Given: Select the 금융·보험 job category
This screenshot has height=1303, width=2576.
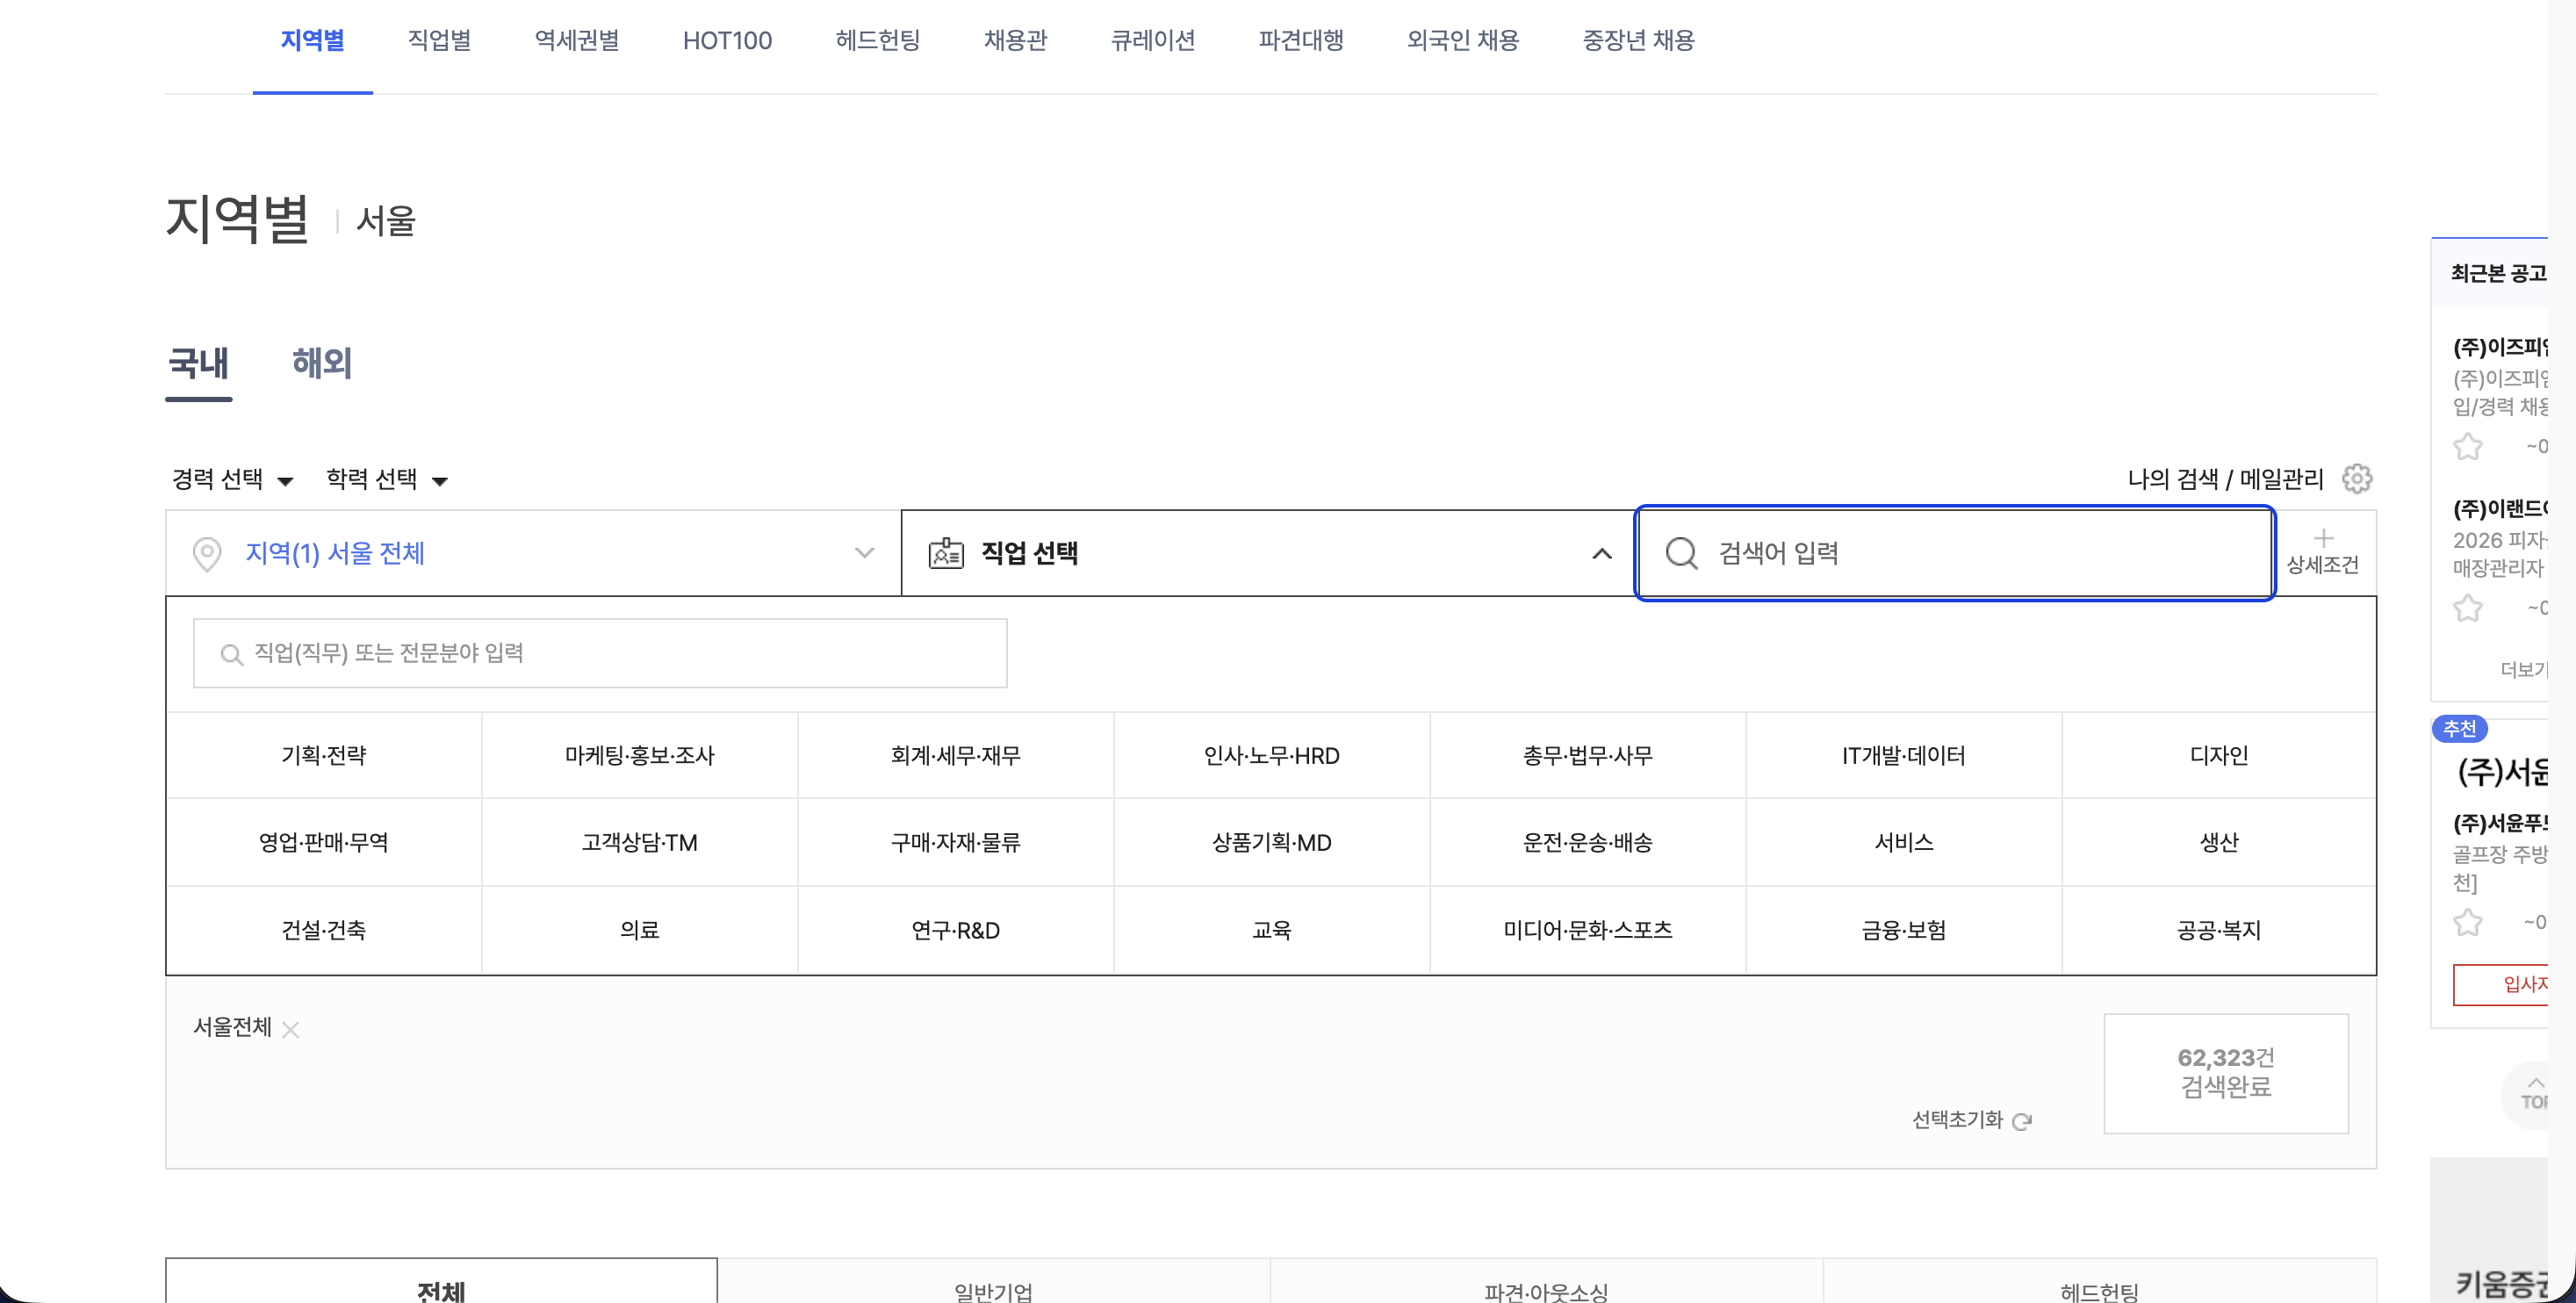Looking at the screenshot, I should click(x=1903, y=930).
